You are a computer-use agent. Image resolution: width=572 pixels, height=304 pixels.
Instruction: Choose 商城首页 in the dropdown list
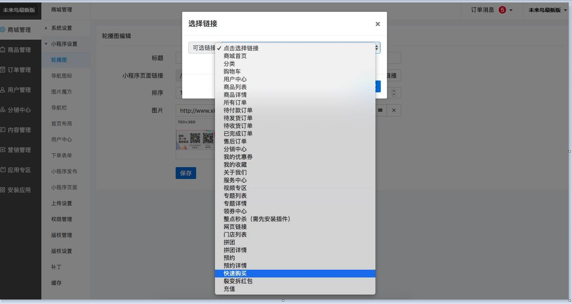pyautogui.click(x=235, y=56)
